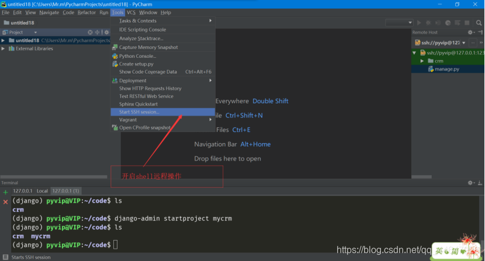Expand the Tasks & Contexts submenu
Screen dimensions: 485x261
pyautogui.click(x=210, y=20)
